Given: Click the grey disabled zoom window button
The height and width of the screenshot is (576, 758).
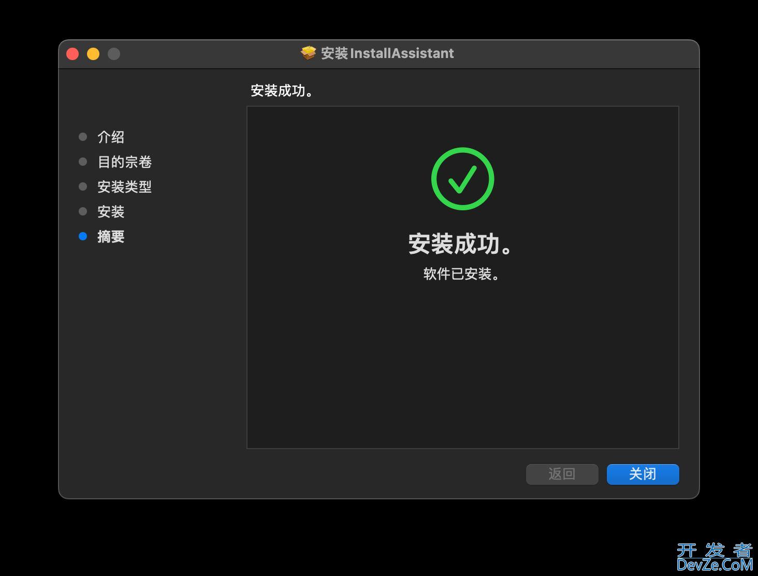Looking at the screenshot, I should 114,54.
